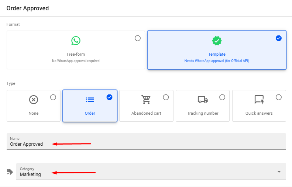
Task: Click the green verified Template badge icon
Action: coord(217,41)
